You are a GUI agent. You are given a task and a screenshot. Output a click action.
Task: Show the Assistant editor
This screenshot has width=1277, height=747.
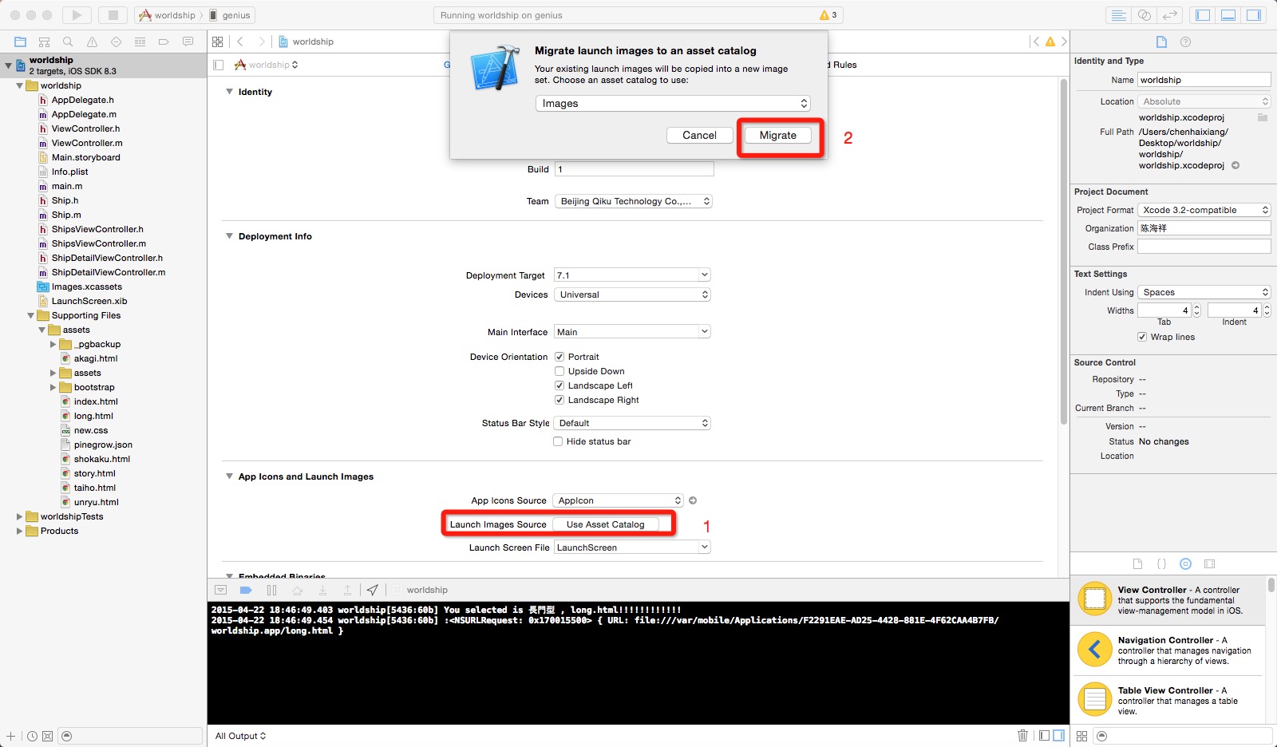(1145, 15)
